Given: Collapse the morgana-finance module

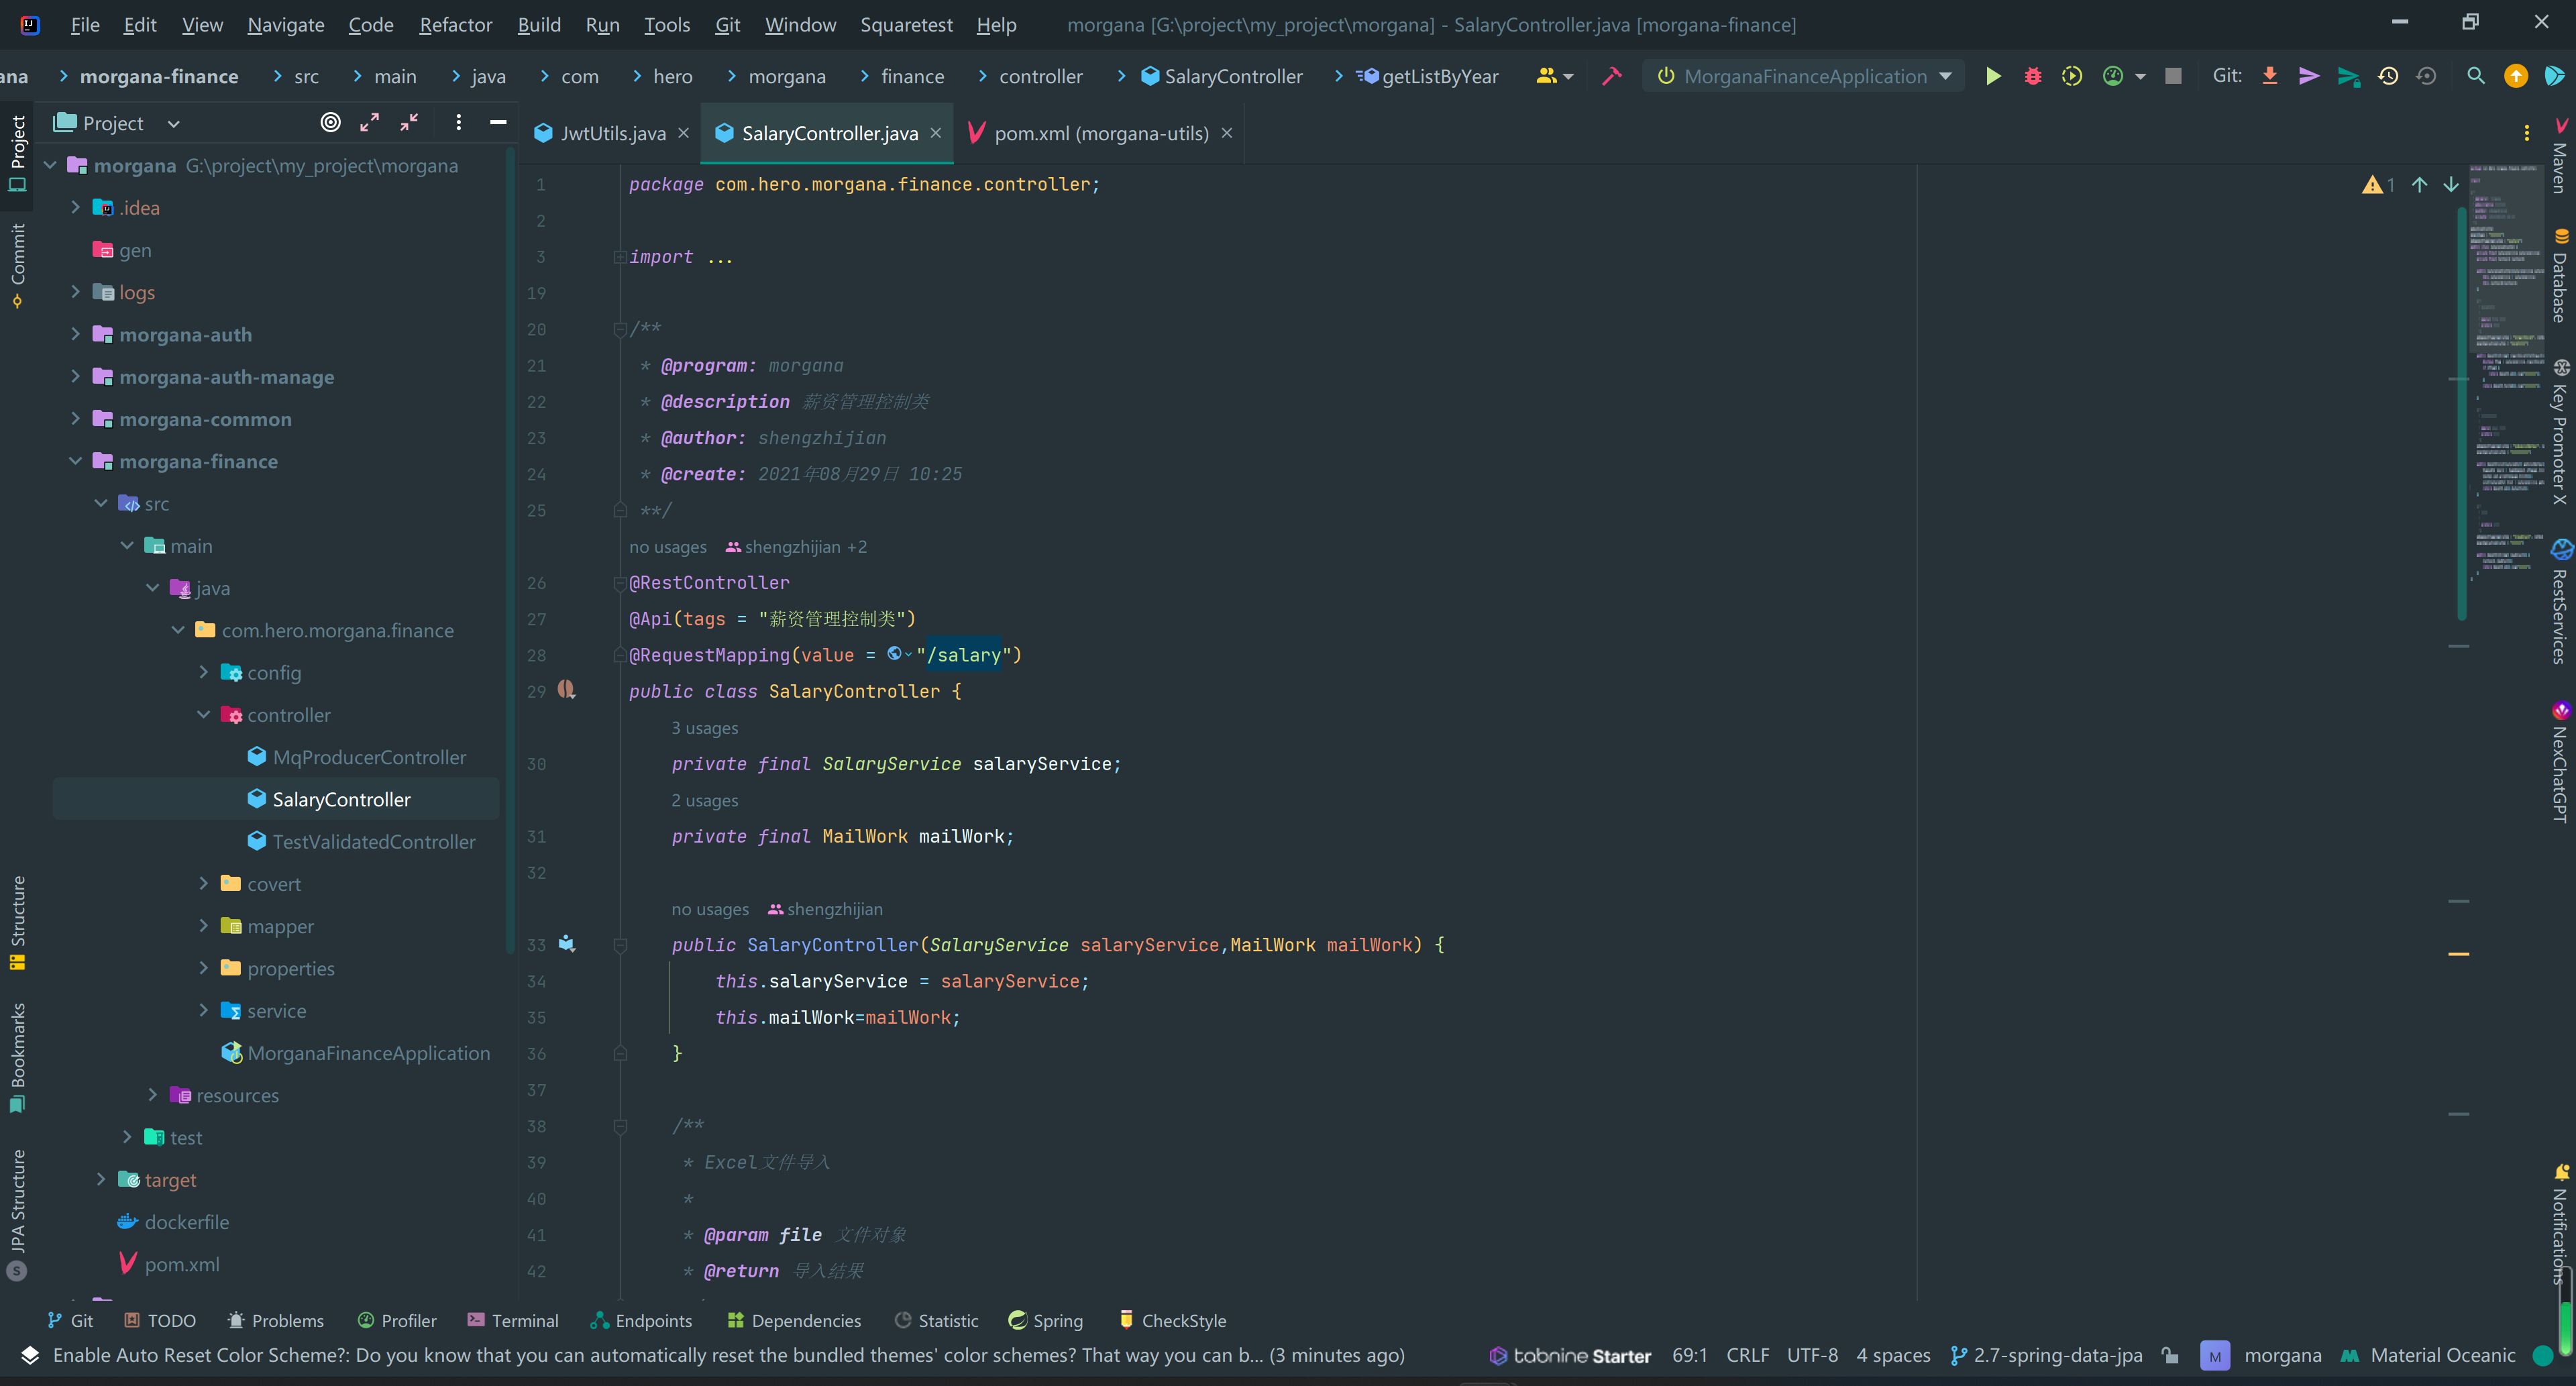Looking at the screenshot, I should (75, 461).
